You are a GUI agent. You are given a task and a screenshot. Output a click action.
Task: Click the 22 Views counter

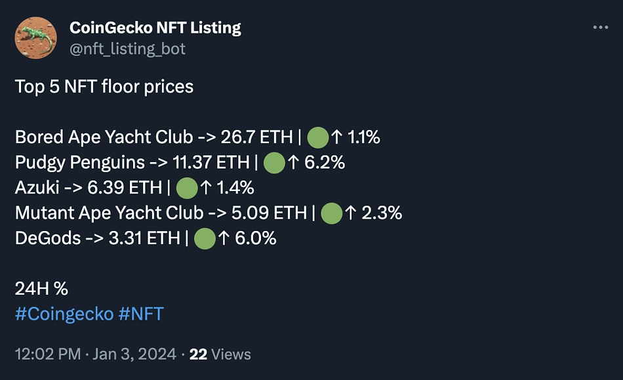point(220,354)
